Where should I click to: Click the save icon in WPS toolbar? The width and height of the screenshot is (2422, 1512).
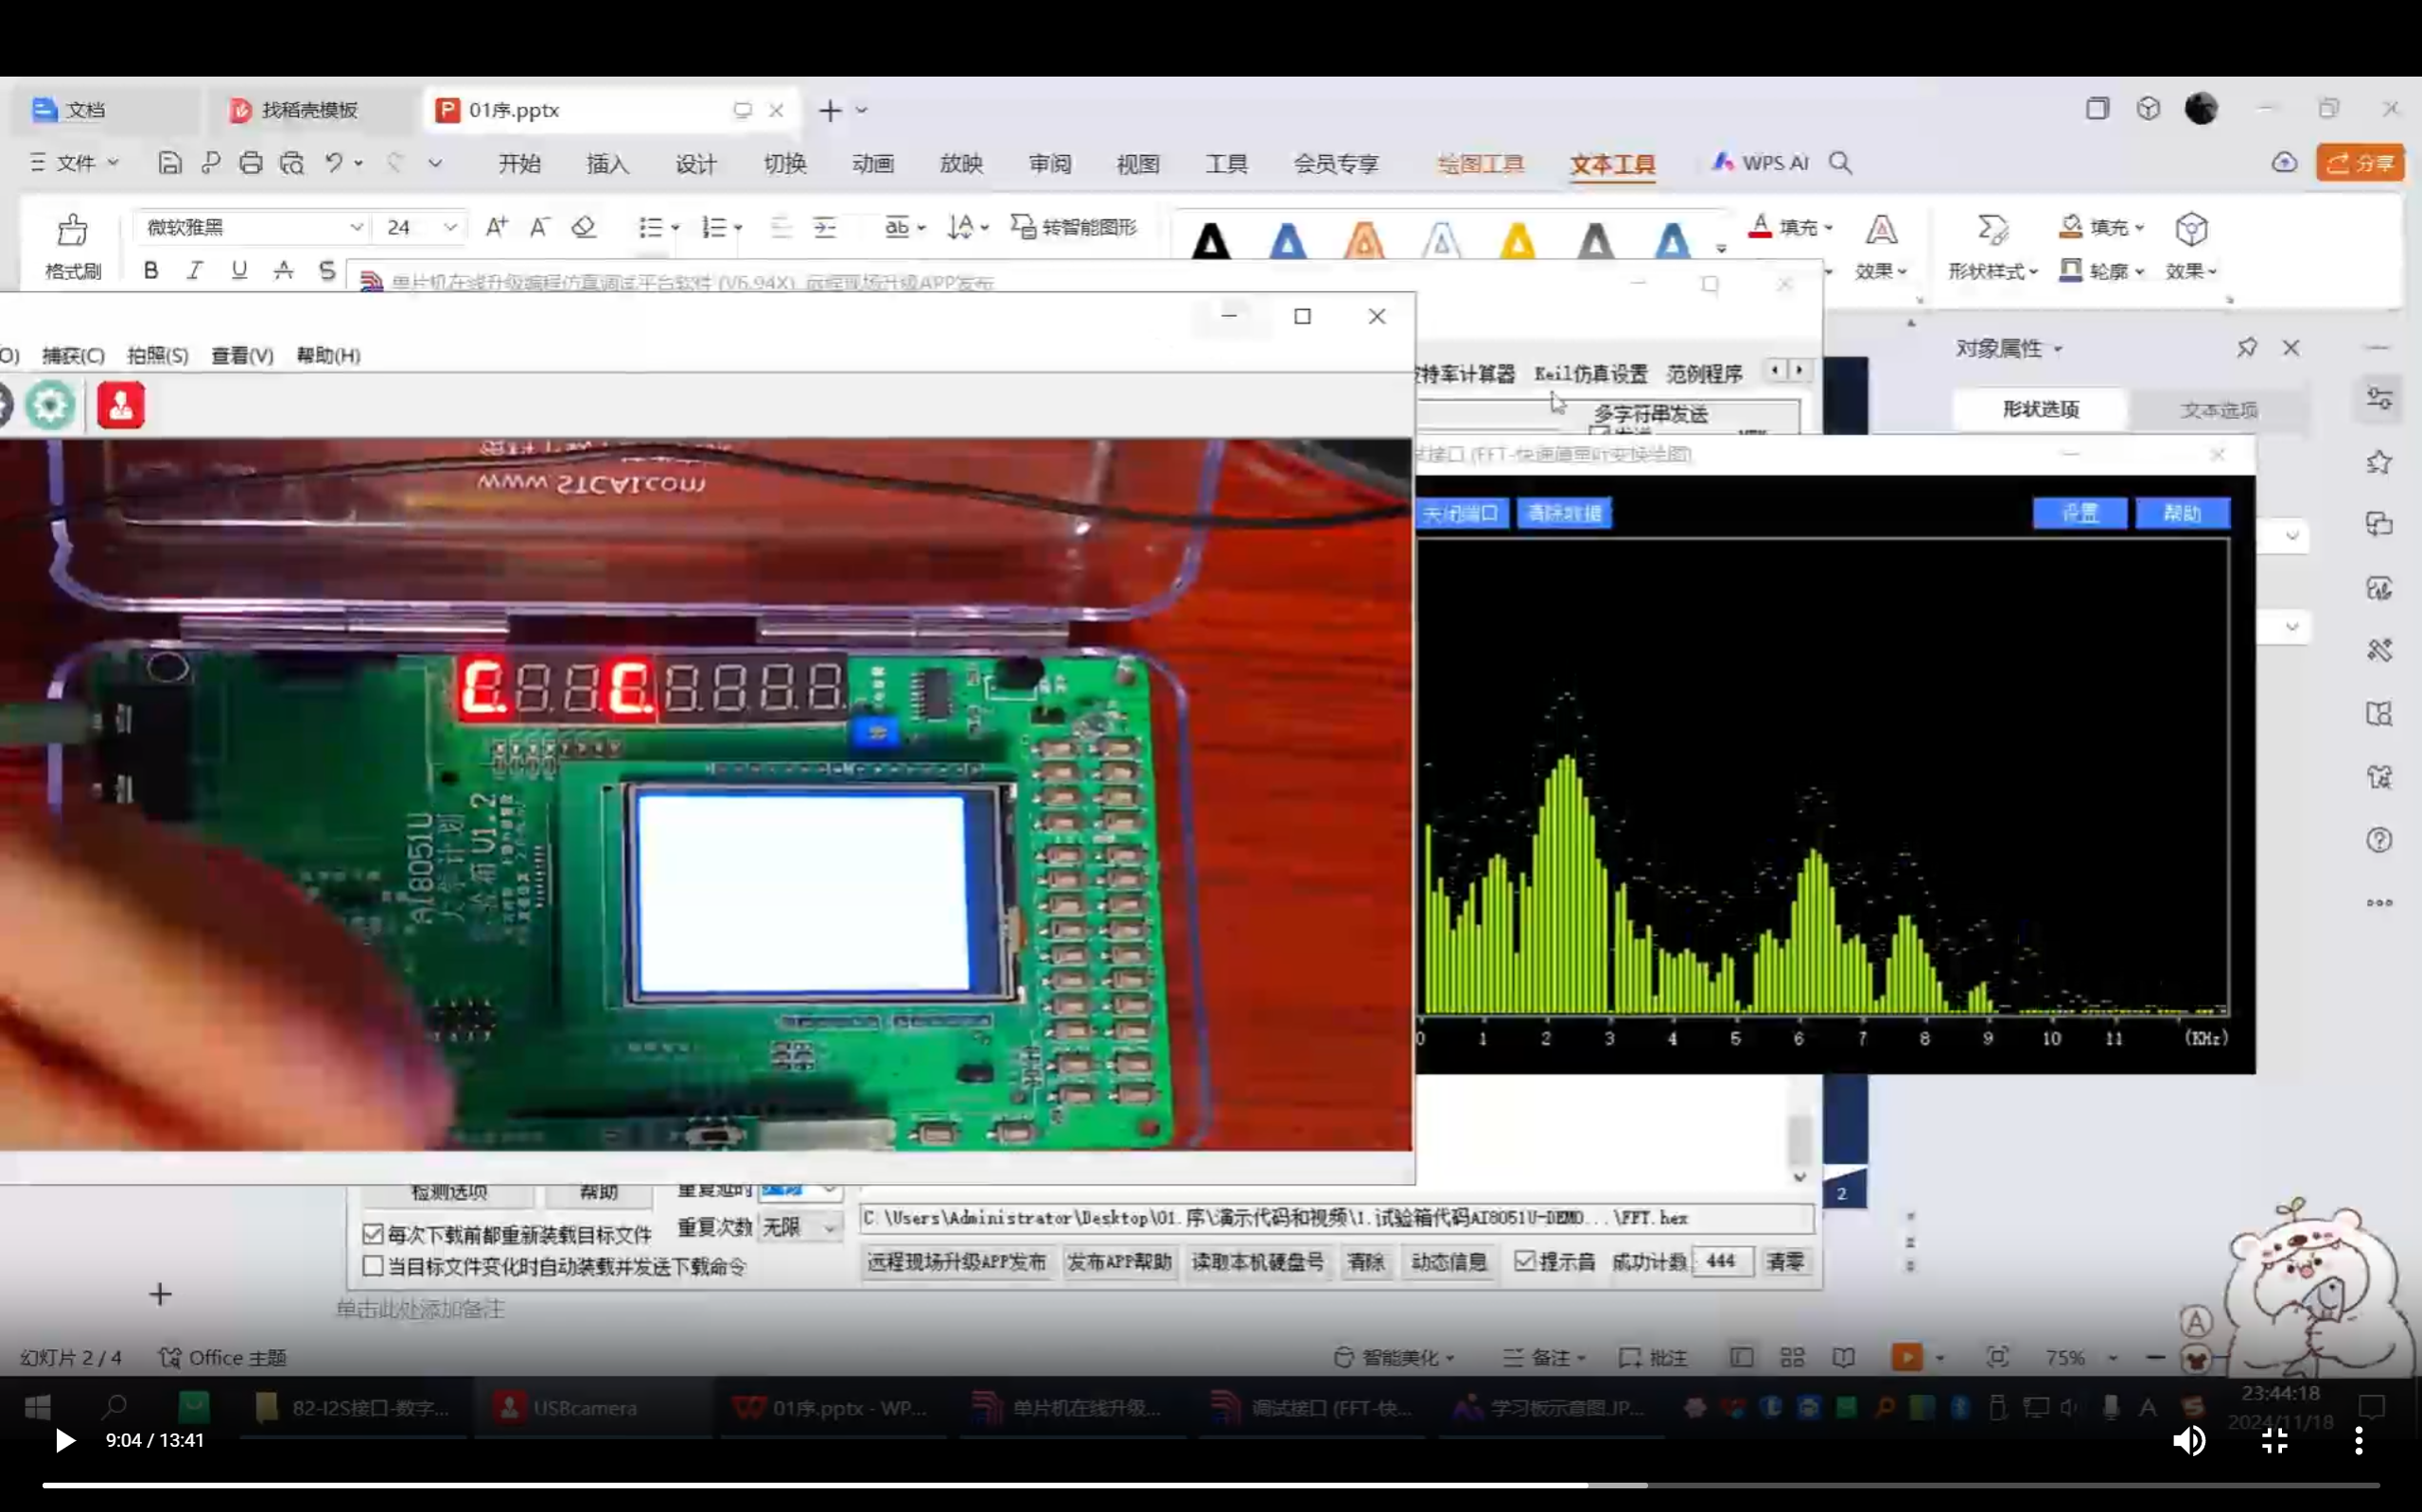click(170, 163)
